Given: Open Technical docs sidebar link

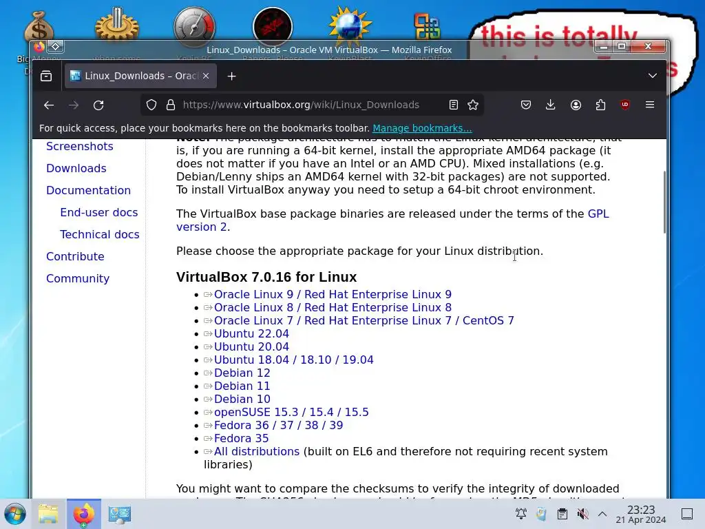Looking at the screenshot, I should [x=100, y=234].
